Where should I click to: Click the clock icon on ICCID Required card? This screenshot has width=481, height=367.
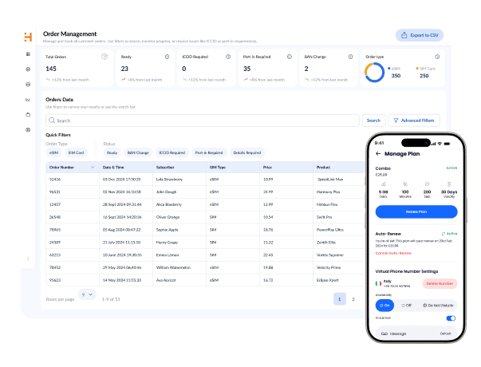pyautogui.click(x=228, y=57)
